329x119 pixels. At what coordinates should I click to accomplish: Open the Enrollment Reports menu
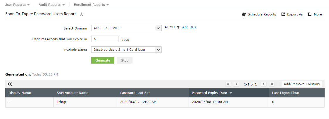(91, 5)
